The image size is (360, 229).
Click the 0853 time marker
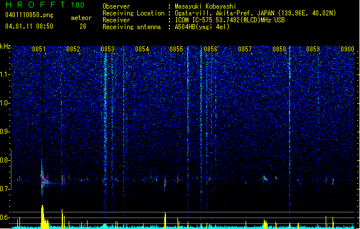(x=108, y=49)
